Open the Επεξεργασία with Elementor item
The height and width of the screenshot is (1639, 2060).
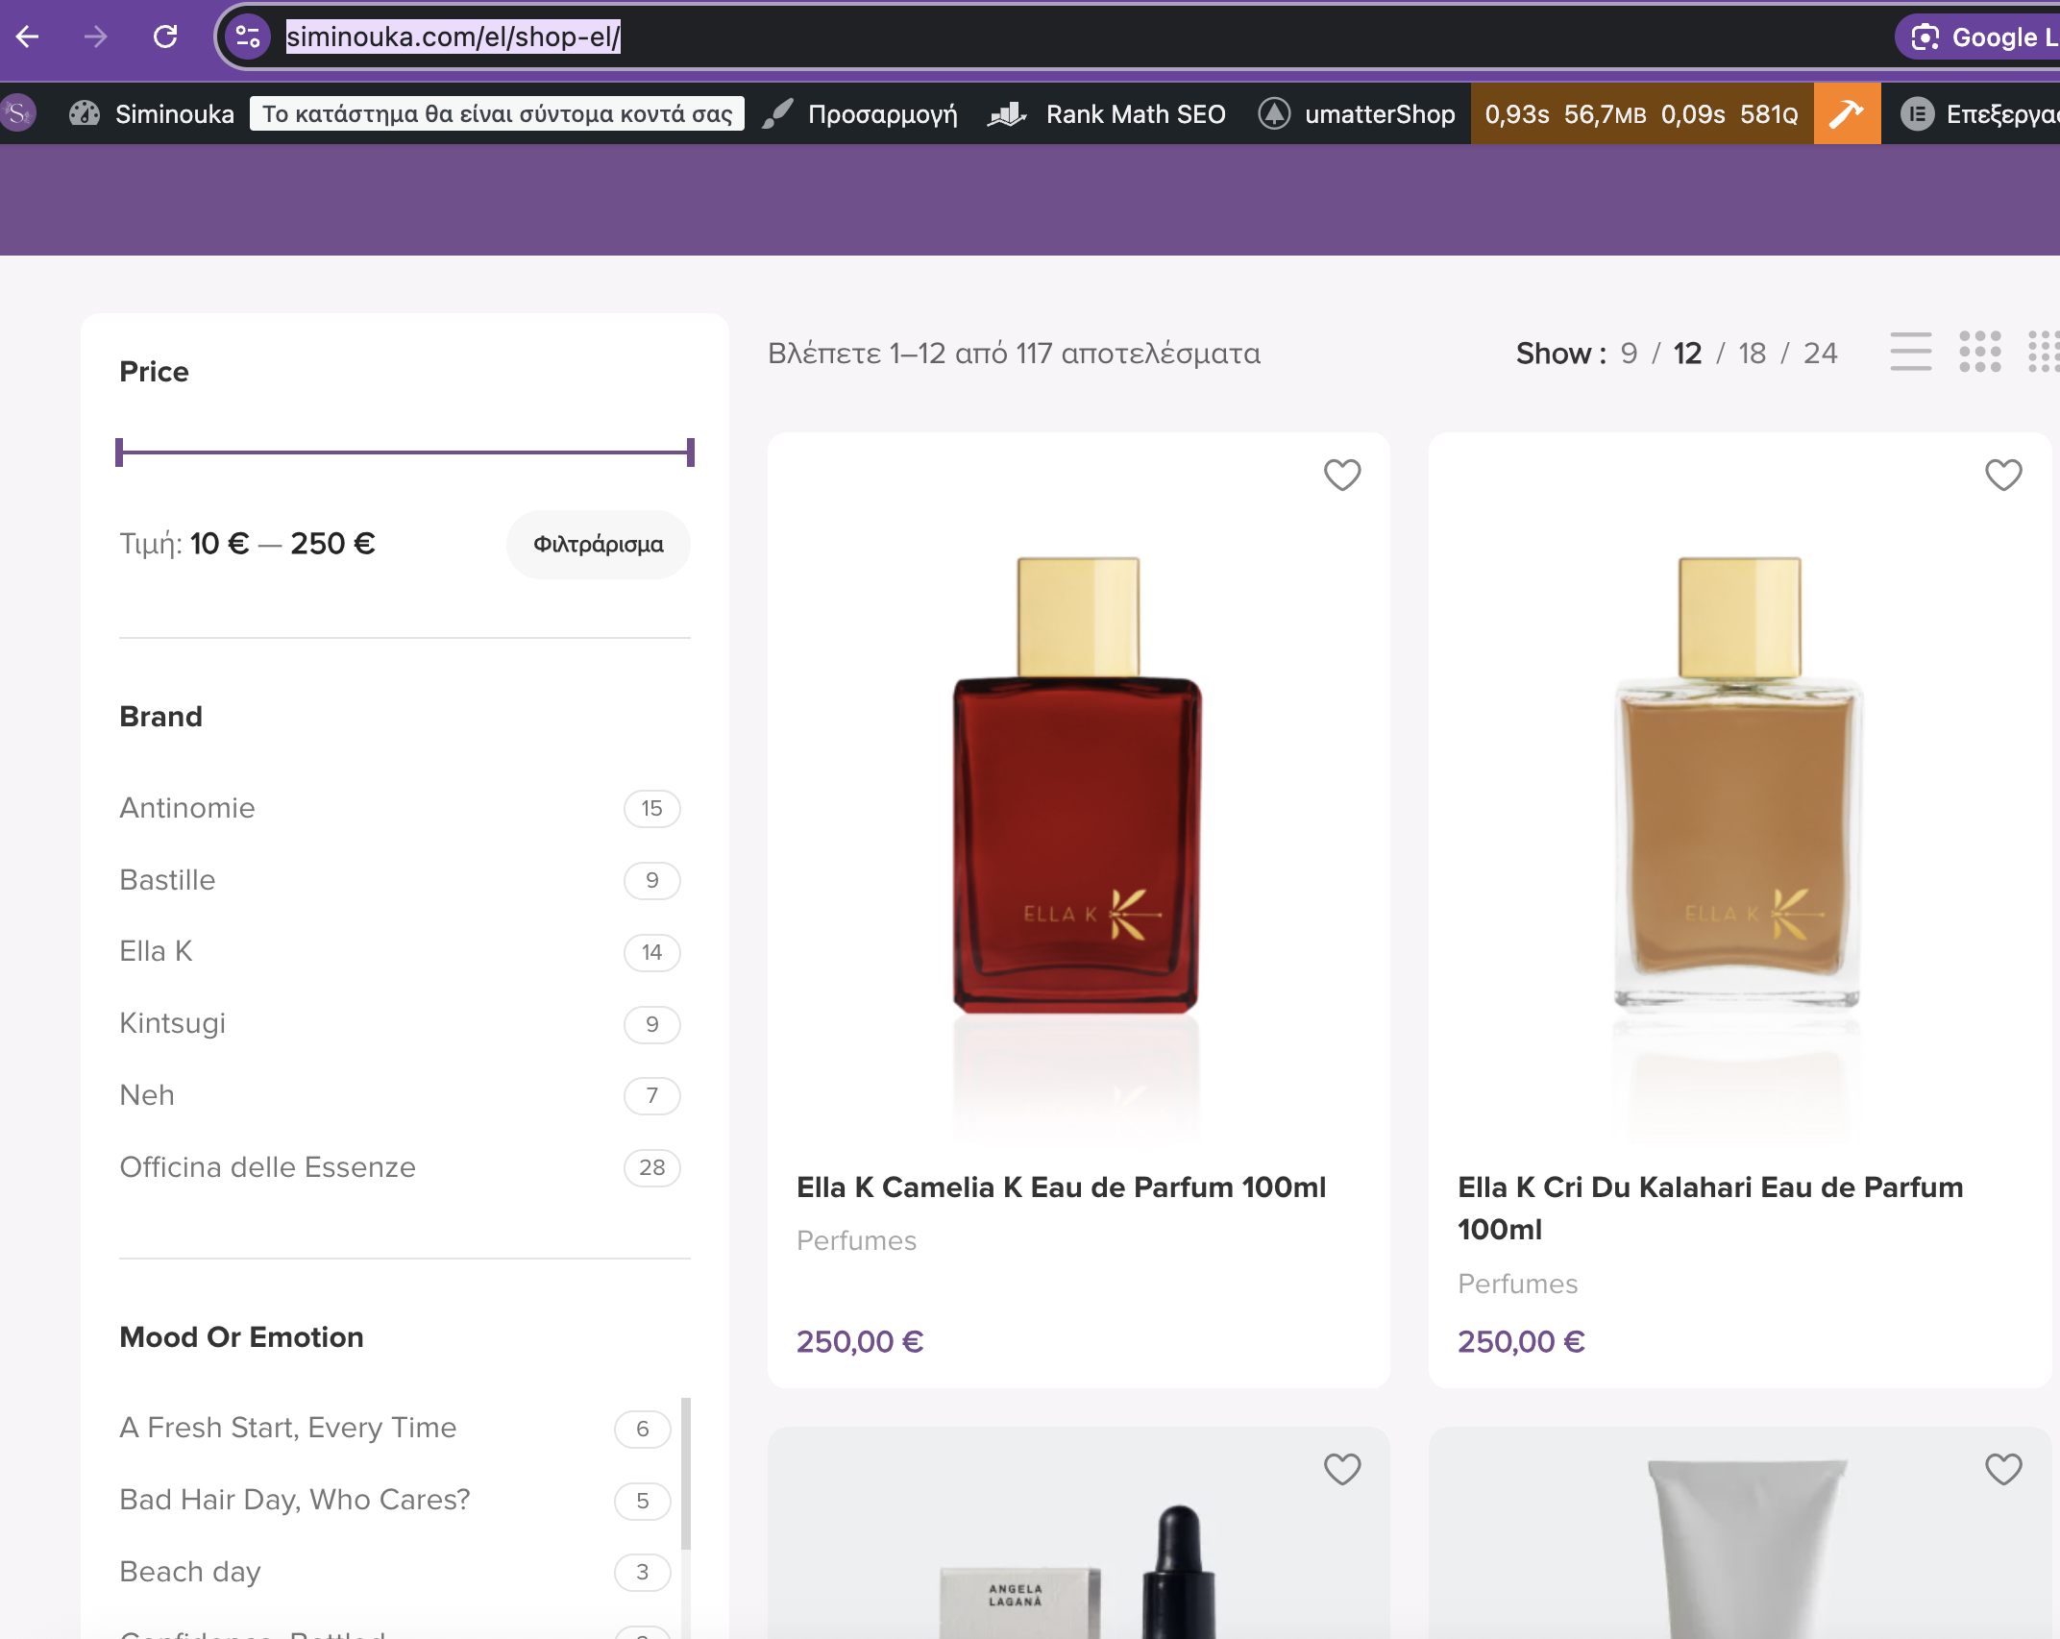pyautogui.click(x=1979, y=113)
